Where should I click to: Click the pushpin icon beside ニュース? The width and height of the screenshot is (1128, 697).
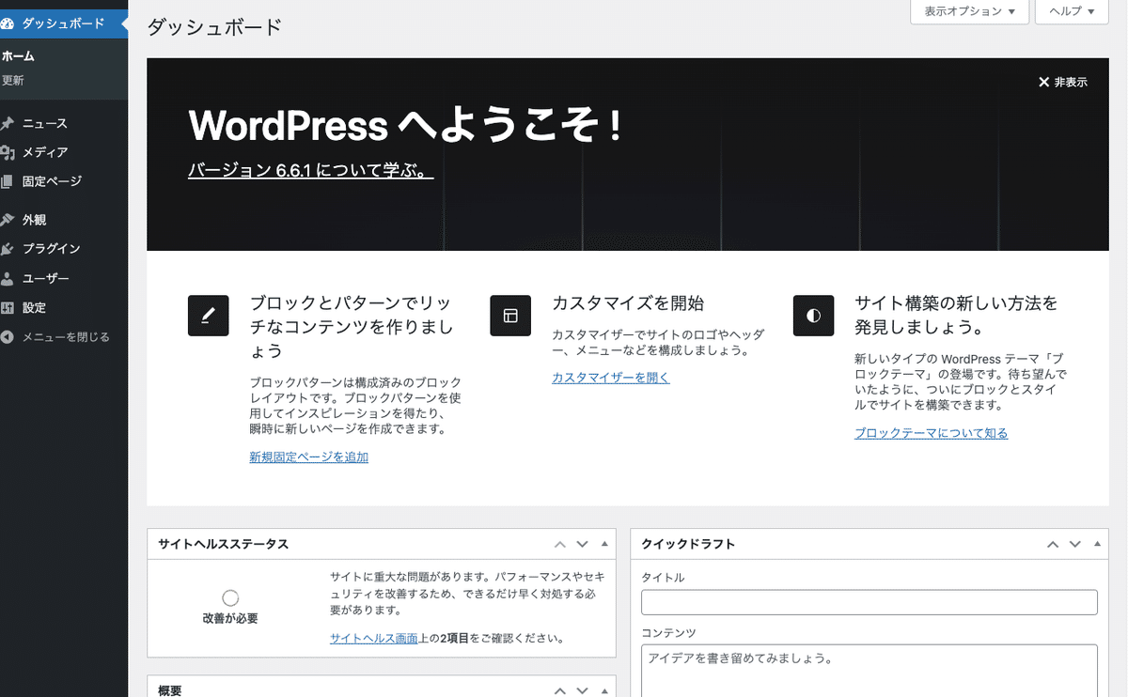click(x=7, y=123)
